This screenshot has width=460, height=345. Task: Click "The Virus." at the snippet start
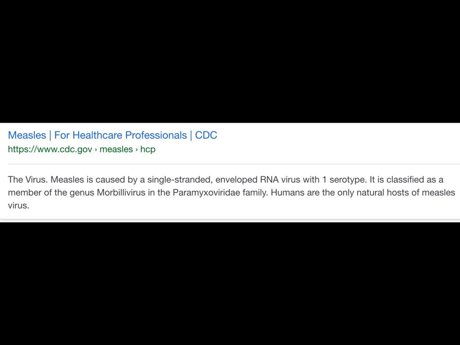28,180
